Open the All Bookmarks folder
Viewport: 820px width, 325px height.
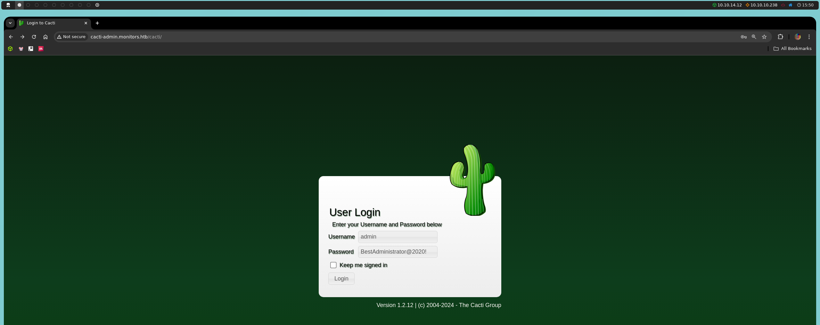pos(792,49)
